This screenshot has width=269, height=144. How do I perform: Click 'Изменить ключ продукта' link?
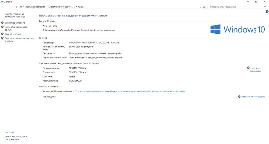pos(253,97)
